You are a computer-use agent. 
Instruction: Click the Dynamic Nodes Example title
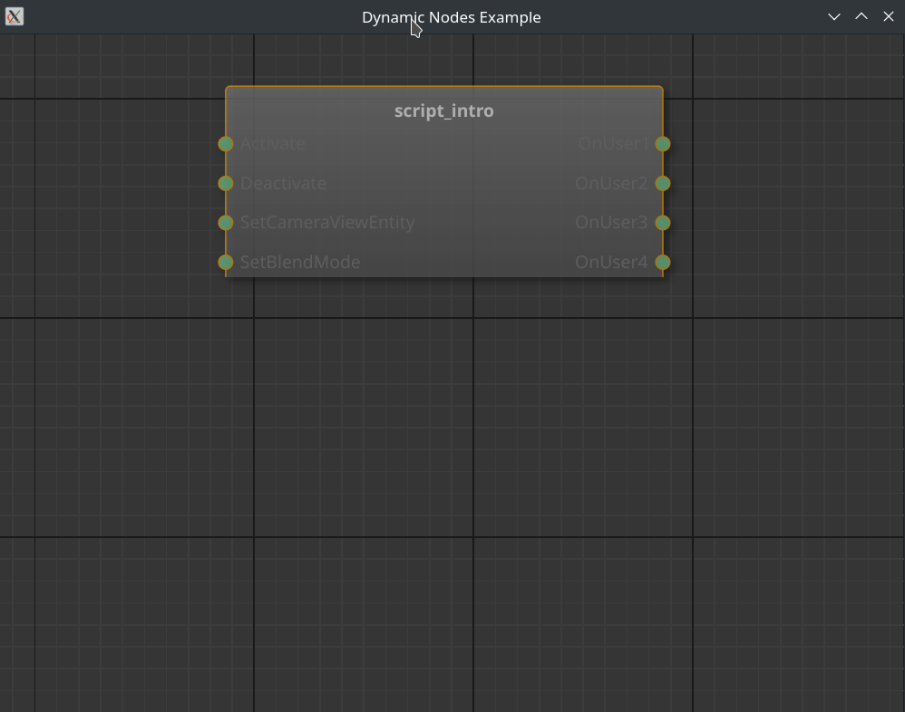[x=451, y=16]
